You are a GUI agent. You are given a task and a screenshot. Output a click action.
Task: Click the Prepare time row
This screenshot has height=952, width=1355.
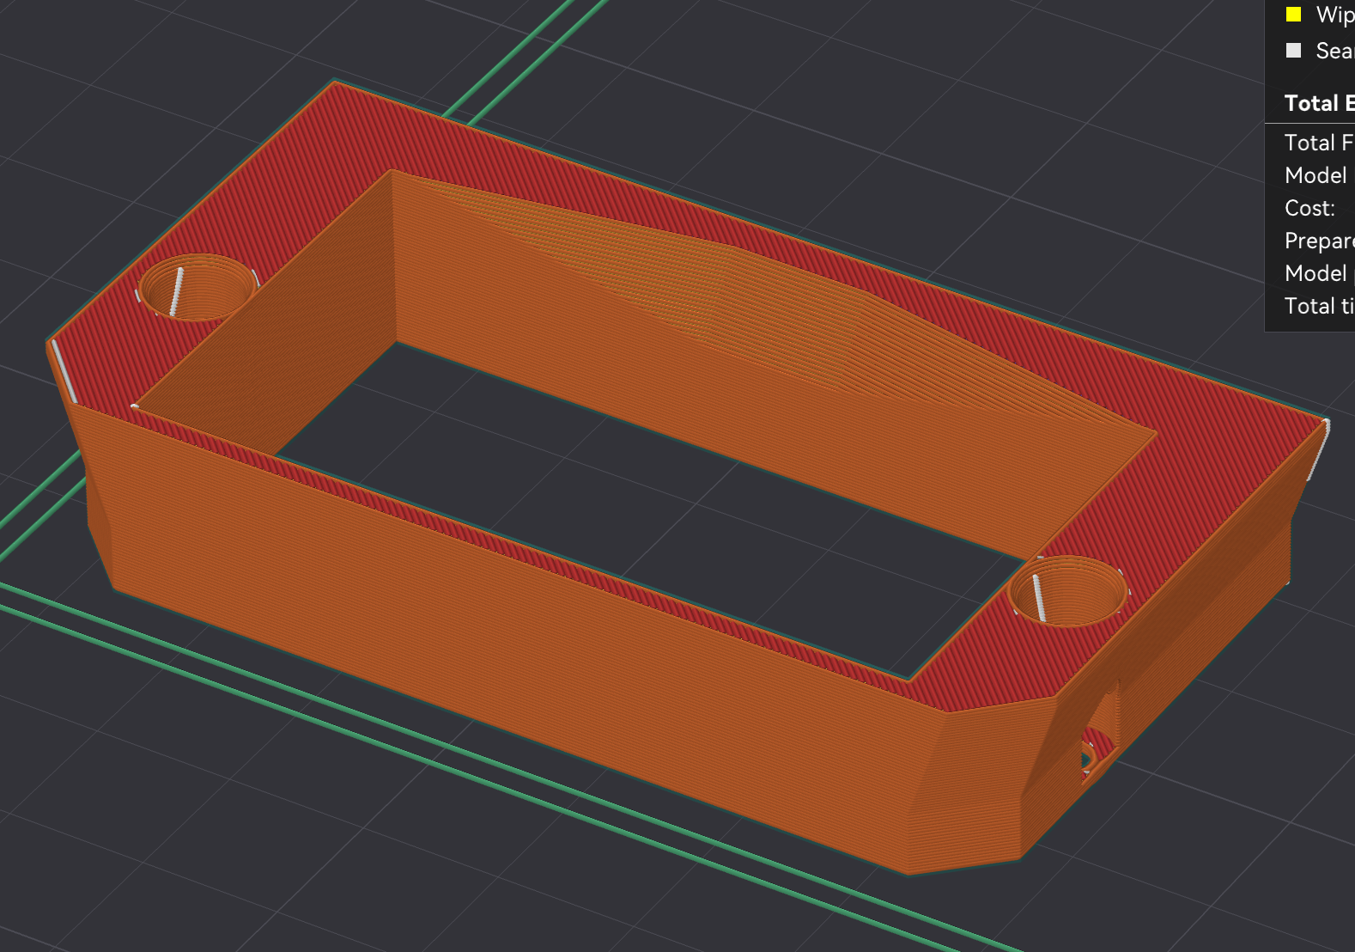pyautogui.click(x=1319, y=241)
